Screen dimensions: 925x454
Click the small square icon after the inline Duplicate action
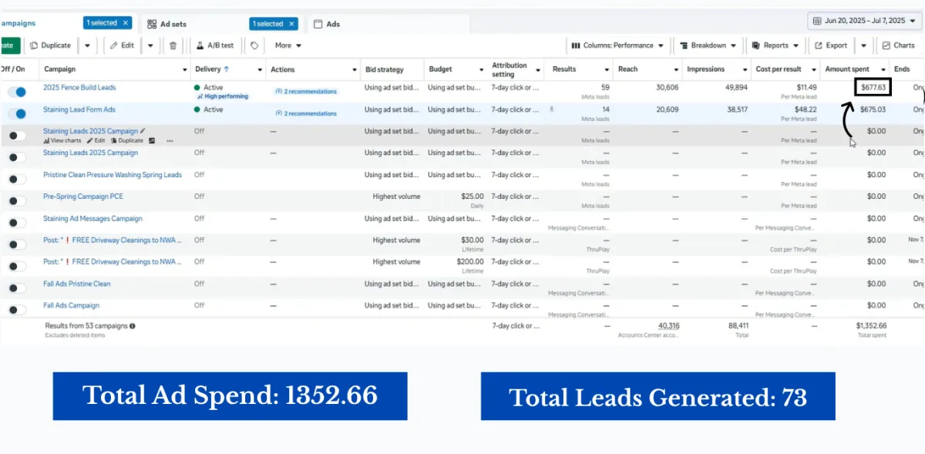pyautogui.click(x=152, y=141)
